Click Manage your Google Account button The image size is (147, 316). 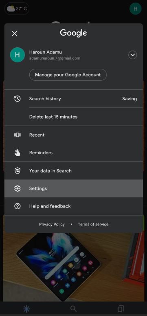(68, 75)
